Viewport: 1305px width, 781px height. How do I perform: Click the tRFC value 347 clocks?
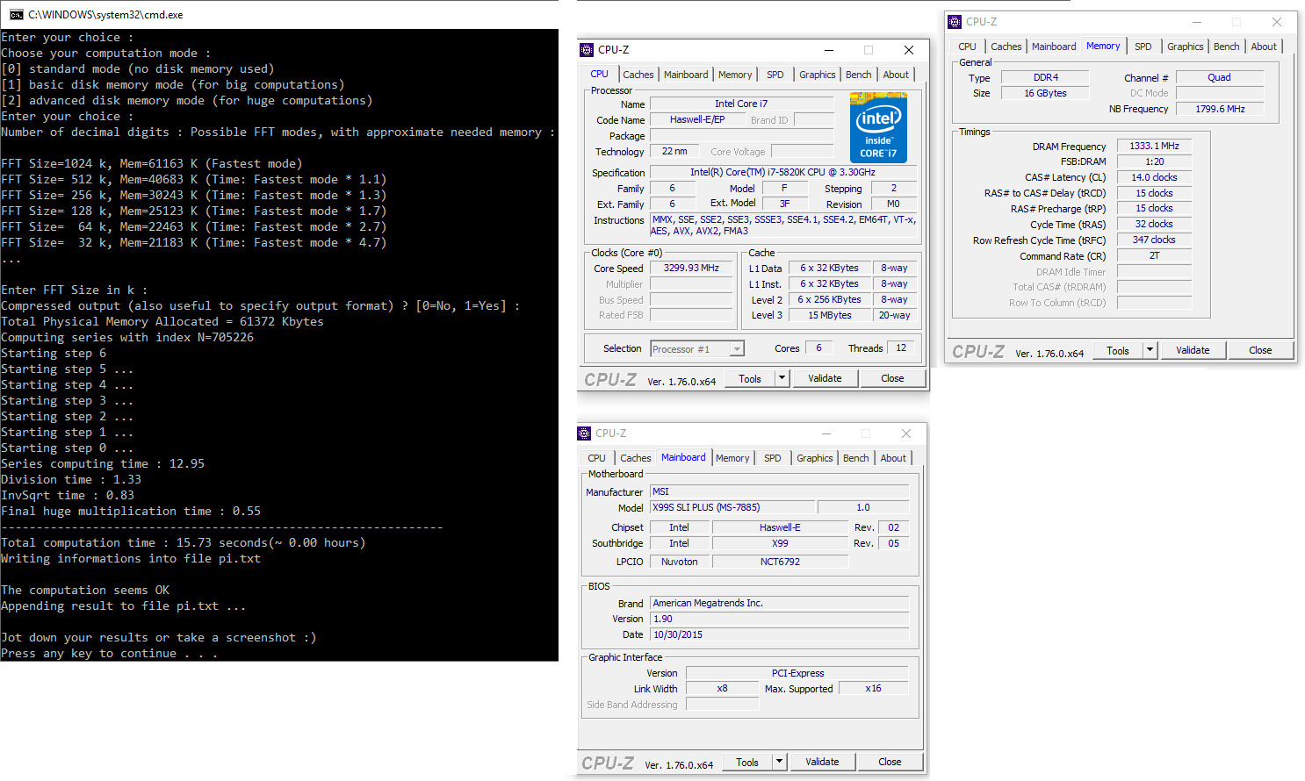[x=1154, y=240]
